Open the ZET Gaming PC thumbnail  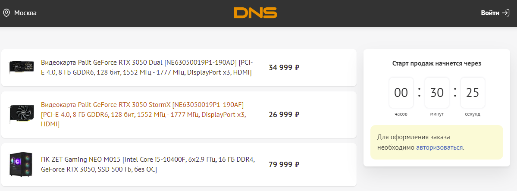(x=22, y=164)
